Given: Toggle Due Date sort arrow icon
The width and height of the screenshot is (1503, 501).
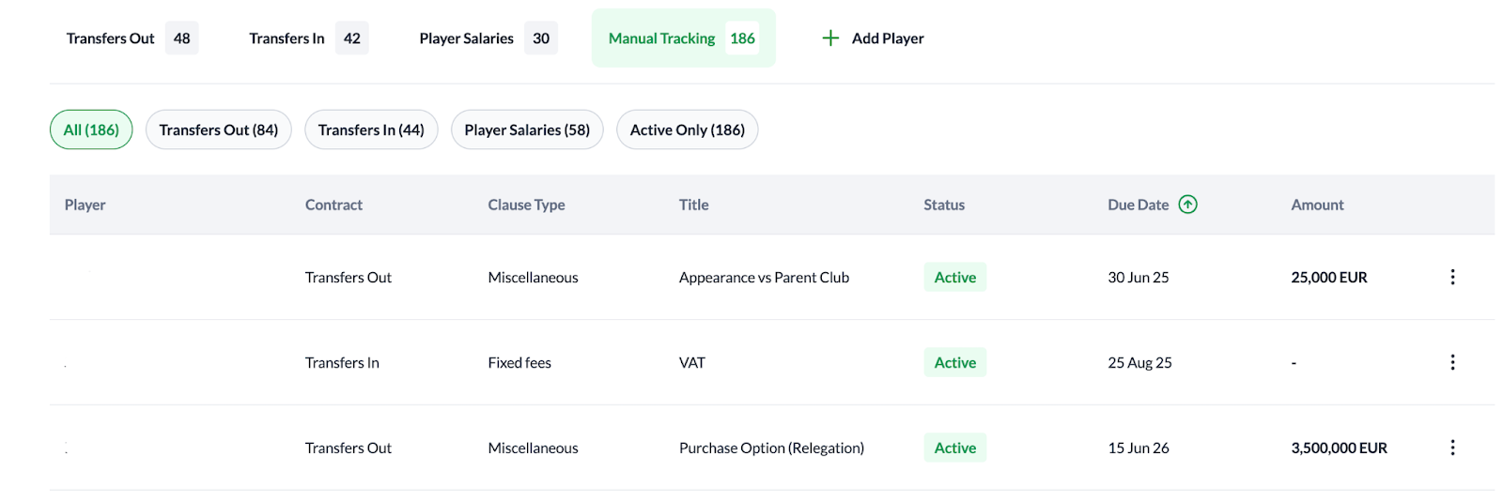Looking at the screenshot, I should pos(1187,205).
